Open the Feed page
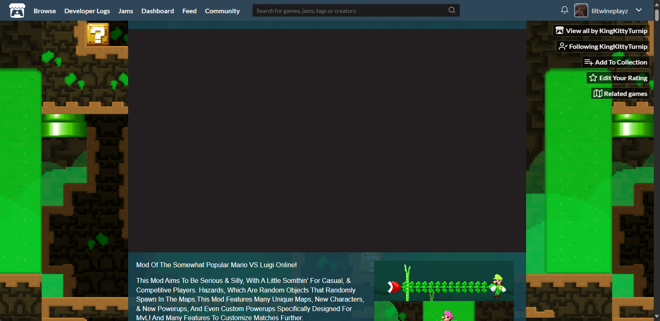 pos(189,11)
